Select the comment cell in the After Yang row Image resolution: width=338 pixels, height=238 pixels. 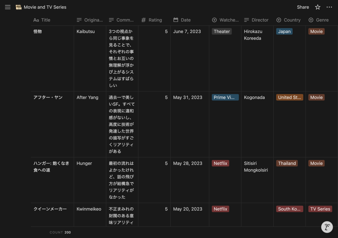coord(122,124)
